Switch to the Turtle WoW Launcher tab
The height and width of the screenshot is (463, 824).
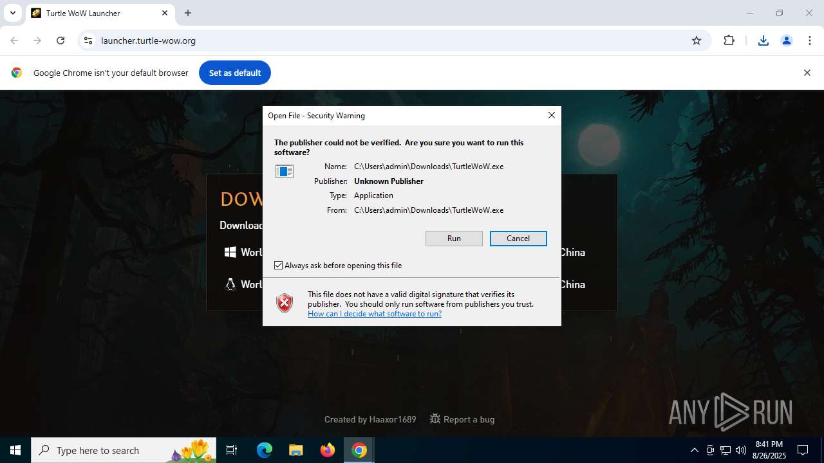(100, 13)
